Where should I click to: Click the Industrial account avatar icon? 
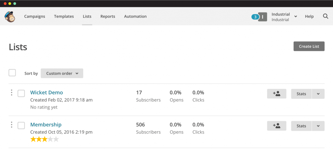[263, 17]
